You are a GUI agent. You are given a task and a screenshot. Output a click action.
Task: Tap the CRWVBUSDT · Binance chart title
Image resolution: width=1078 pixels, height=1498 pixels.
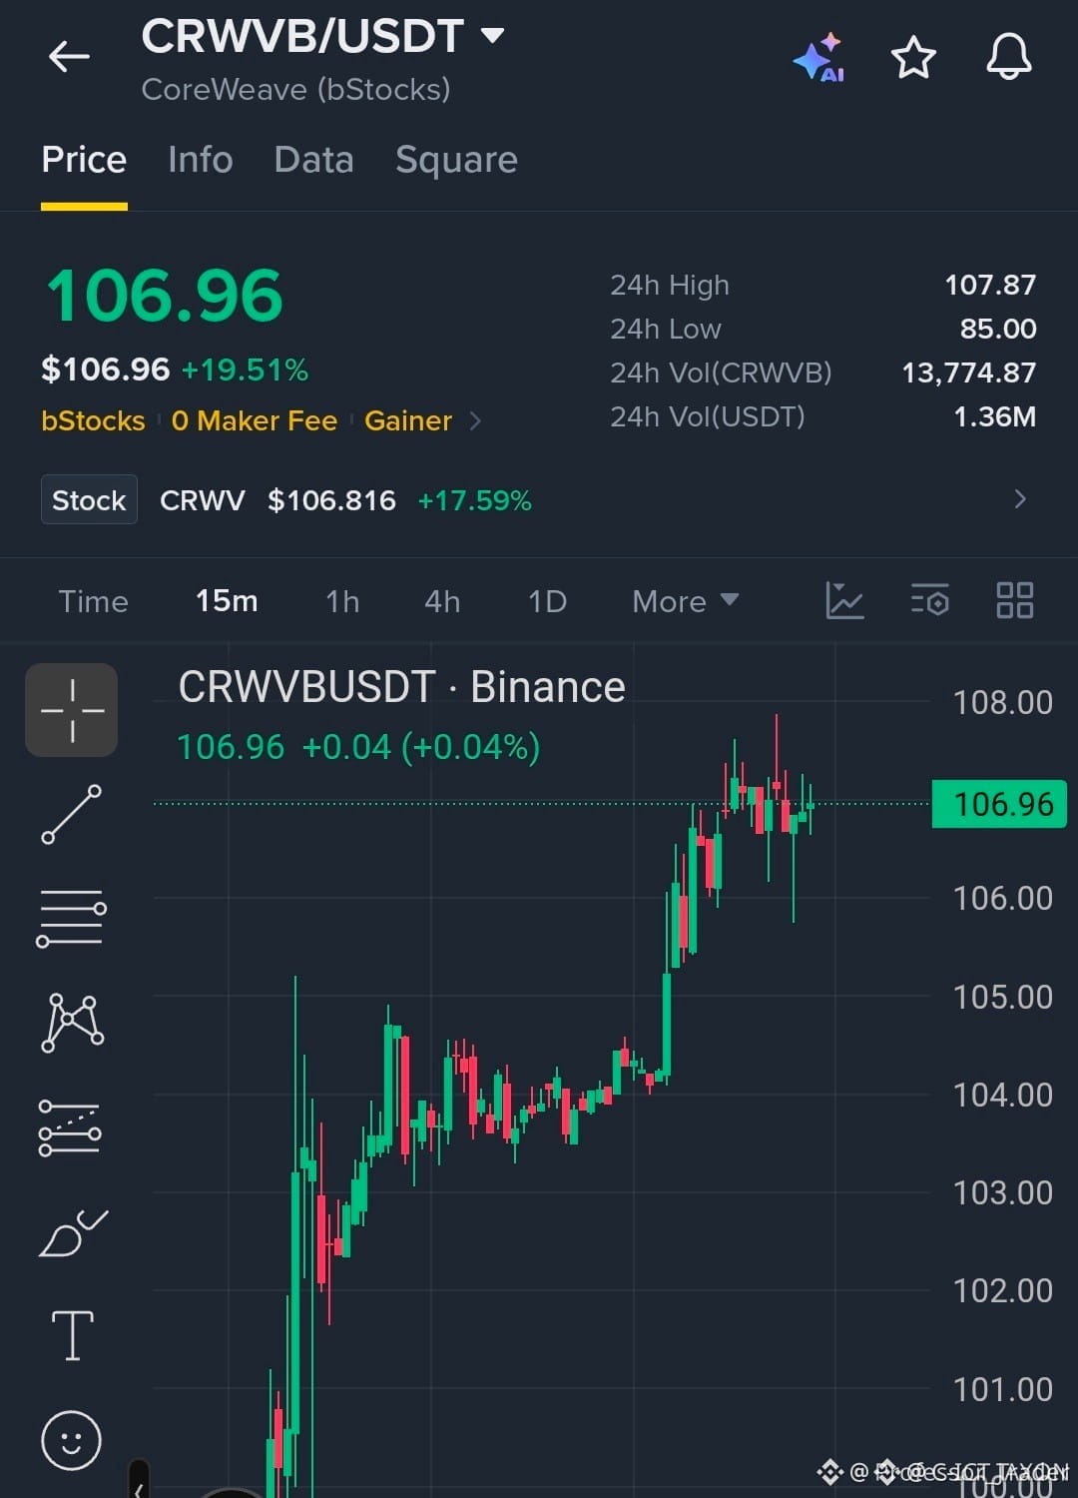coord(401,687)
